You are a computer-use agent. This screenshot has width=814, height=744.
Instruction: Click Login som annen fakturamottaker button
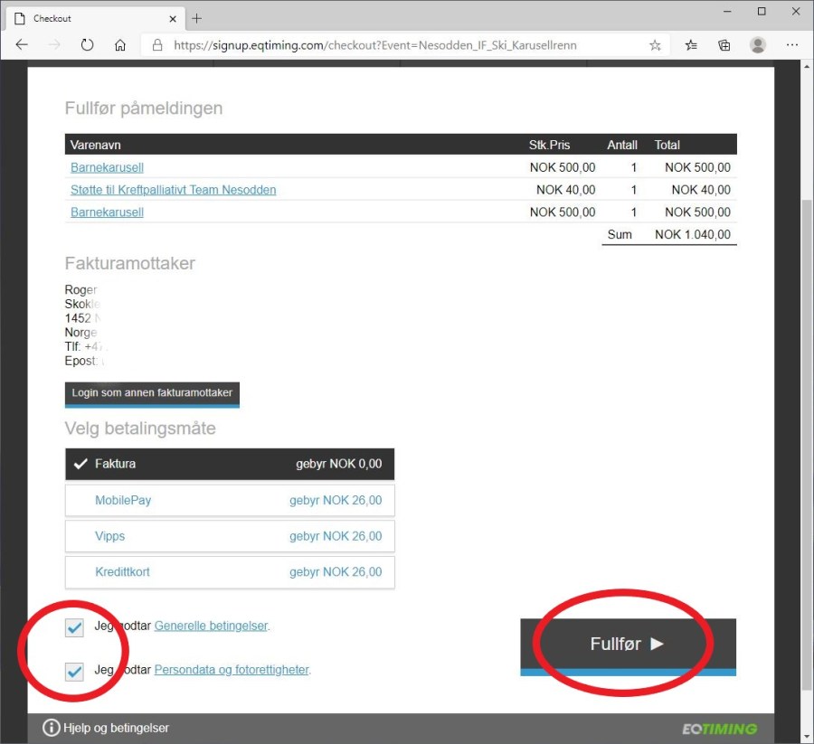coord(152,393)
